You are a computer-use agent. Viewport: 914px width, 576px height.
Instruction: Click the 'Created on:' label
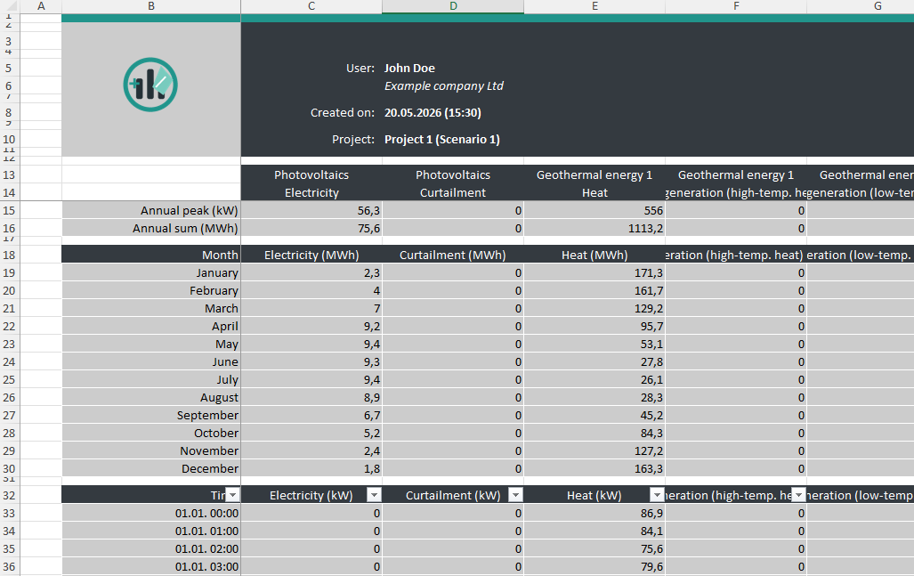coord(342,112)
